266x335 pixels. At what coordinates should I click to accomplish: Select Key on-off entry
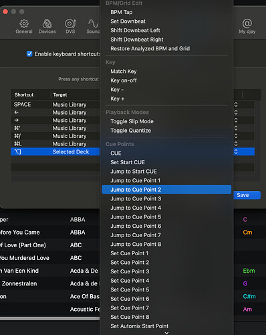166,80
